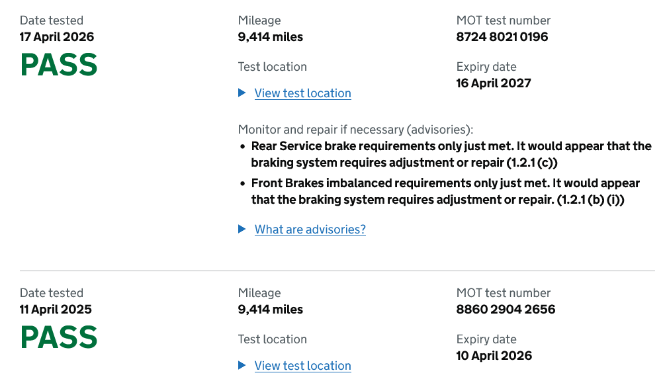Click the expiry date 16 April 2027
The image size is (665, 385).
pyautogui.click(x=494, y=83)
